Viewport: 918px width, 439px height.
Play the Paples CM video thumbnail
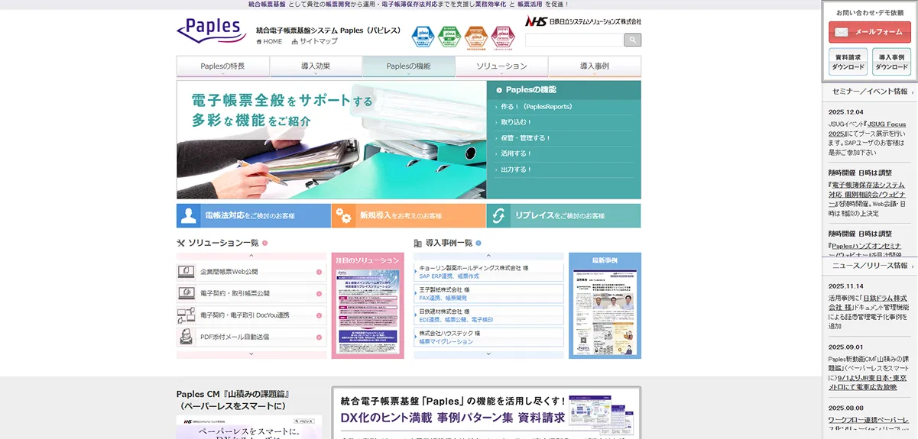point(248,428)
